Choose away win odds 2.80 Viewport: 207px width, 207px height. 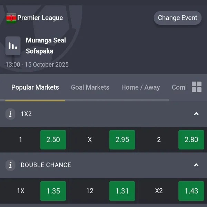[191, 140]
